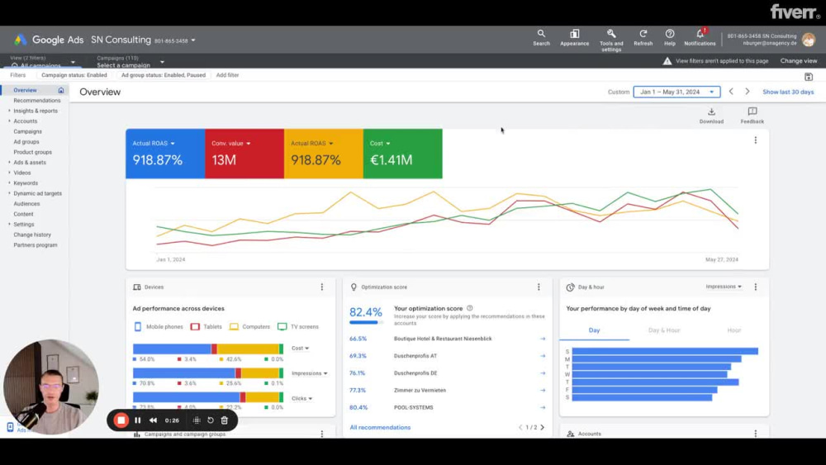Download the overview report
This screenshot has height=465, width=826.
(x=711, y=116)
